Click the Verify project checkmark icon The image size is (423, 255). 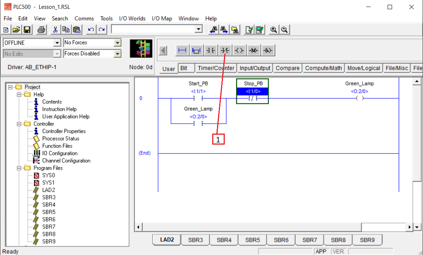[x=260, y=29]
